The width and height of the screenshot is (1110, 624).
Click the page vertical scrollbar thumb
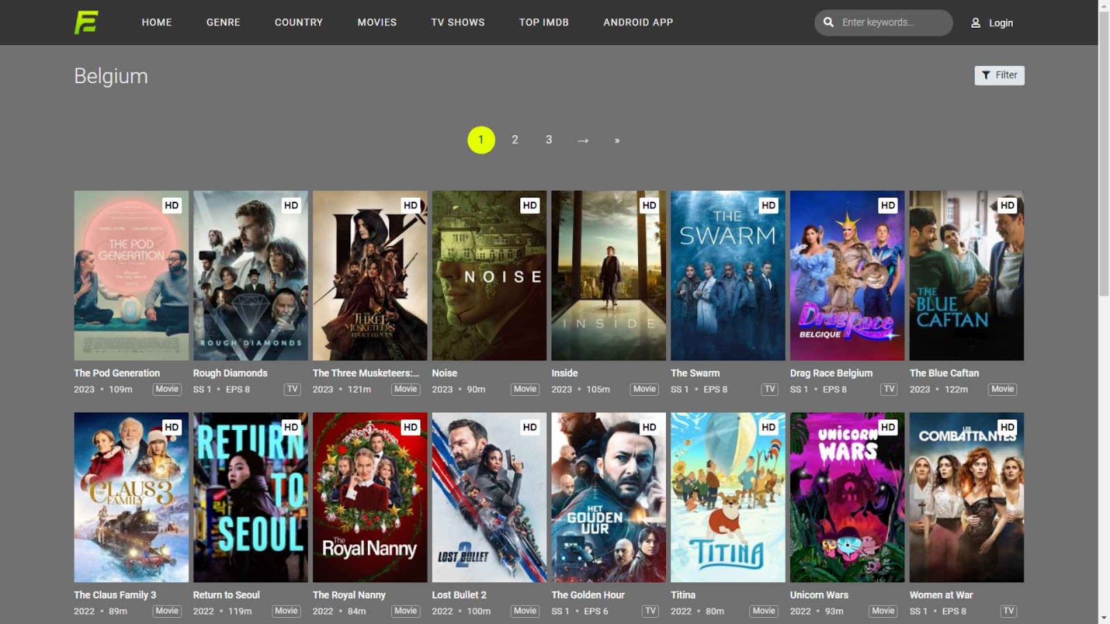click(x=1104, y=153)
